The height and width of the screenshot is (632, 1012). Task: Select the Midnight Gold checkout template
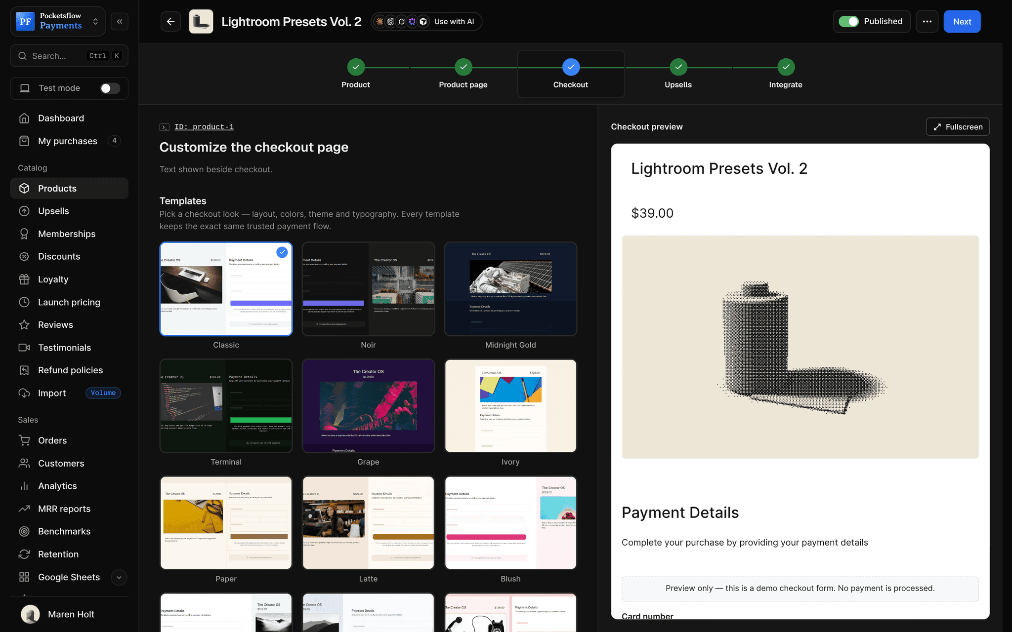coord(510,289)
